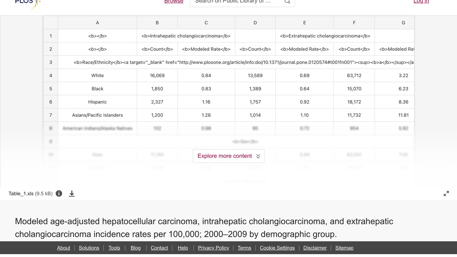Select column F header
Viewport: 457px width, 257px height.
pyautogui.click(x=354, y=22)
